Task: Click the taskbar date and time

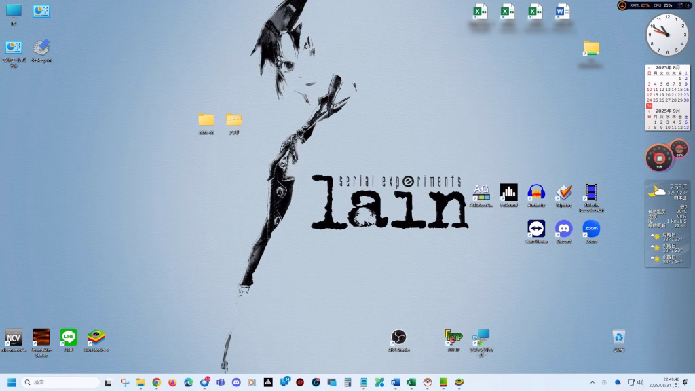Action: tap(664, 382)
